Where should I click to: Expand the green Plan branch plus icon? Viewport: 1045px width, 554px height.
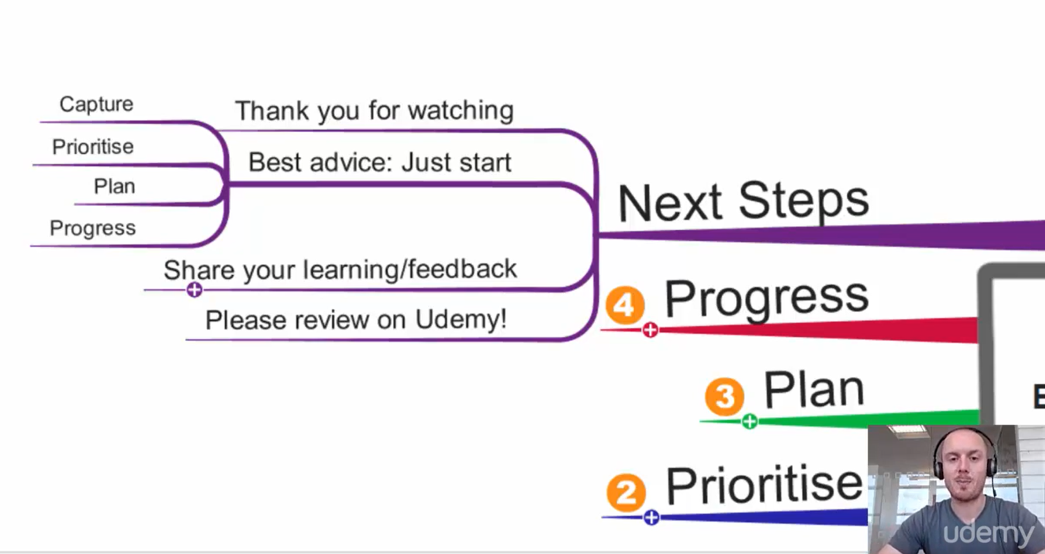(750, 421)
